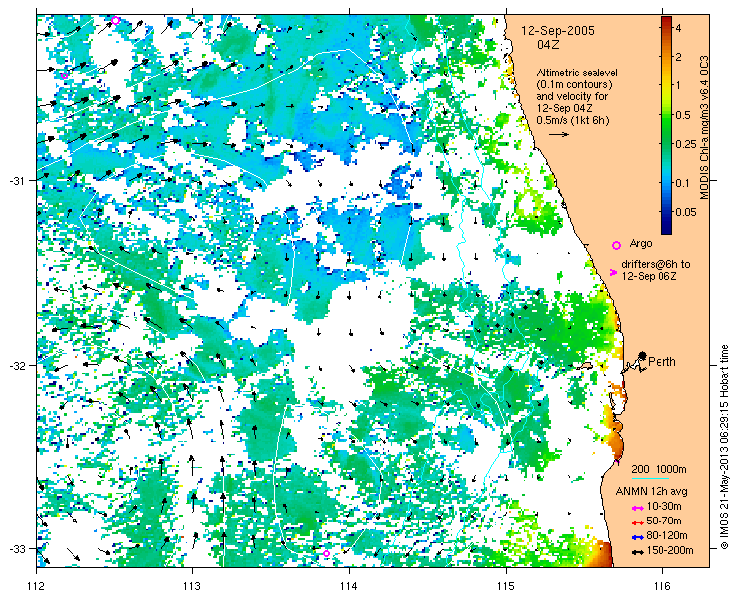Click the small Argo circle near 112.2, -30.4

tap(65, 75)
